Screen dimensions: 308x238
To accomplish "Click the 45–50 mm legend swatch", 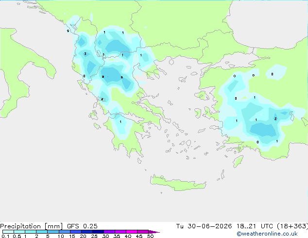I will 143,232.
